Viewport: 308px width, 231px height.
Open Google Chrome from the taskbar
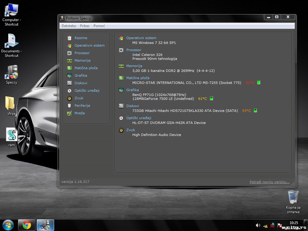(x=27, y=225)
